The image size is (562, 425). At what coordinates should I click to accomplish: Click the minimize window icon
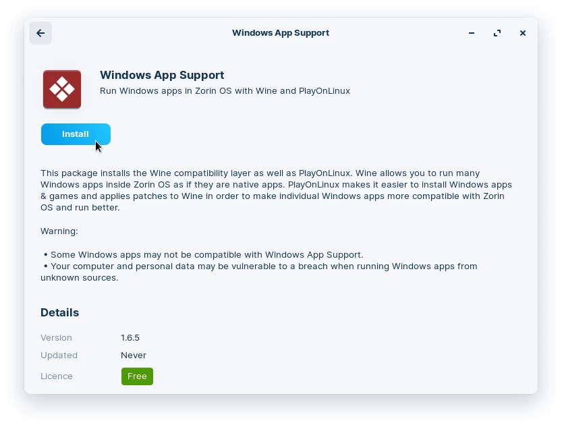pyautogui.click(x=471, y=32)
